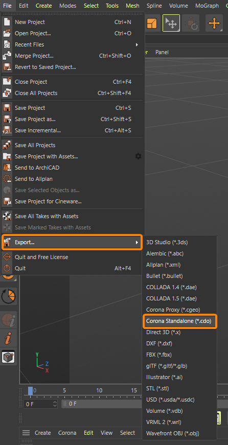The width and height of the screenshot is (228, 445).
Task: Click the Save Project as icon
Action: click(x=7, y=119)
